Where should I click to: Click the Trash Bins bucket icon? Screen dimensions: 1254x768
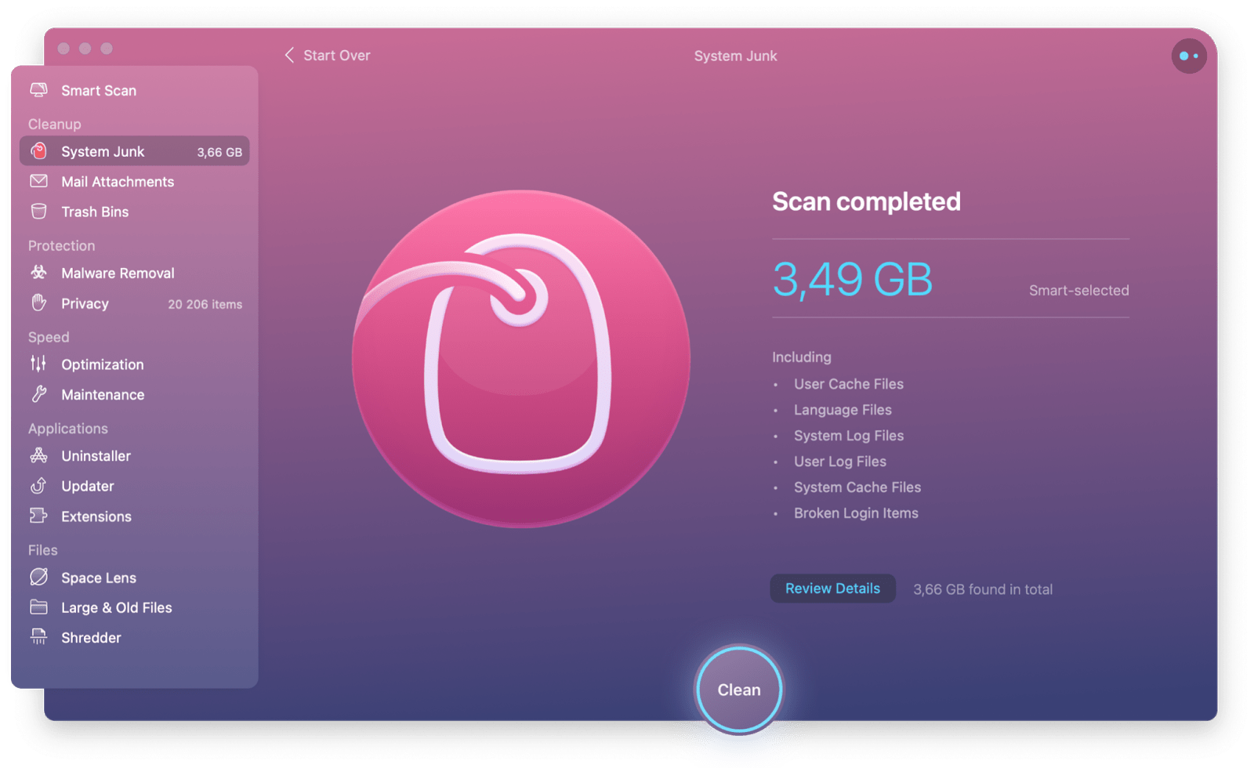(38, 212)
